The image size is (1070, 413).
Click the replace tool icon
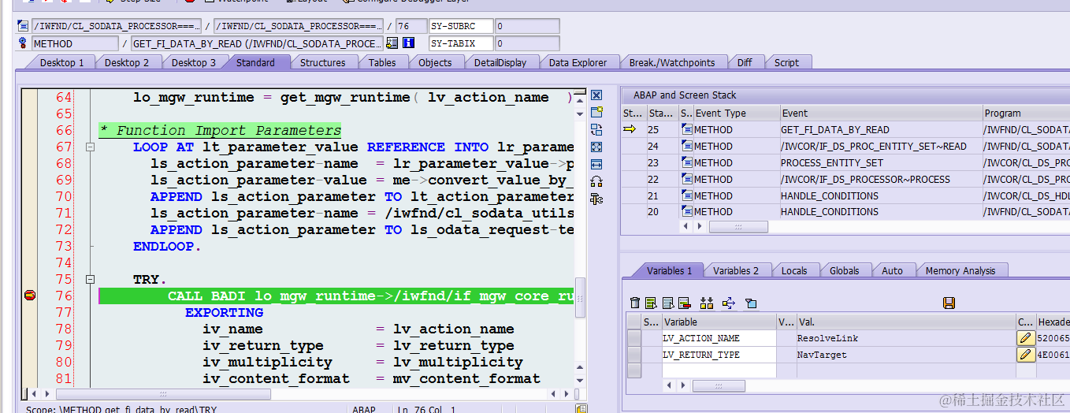tap(596, 129)
